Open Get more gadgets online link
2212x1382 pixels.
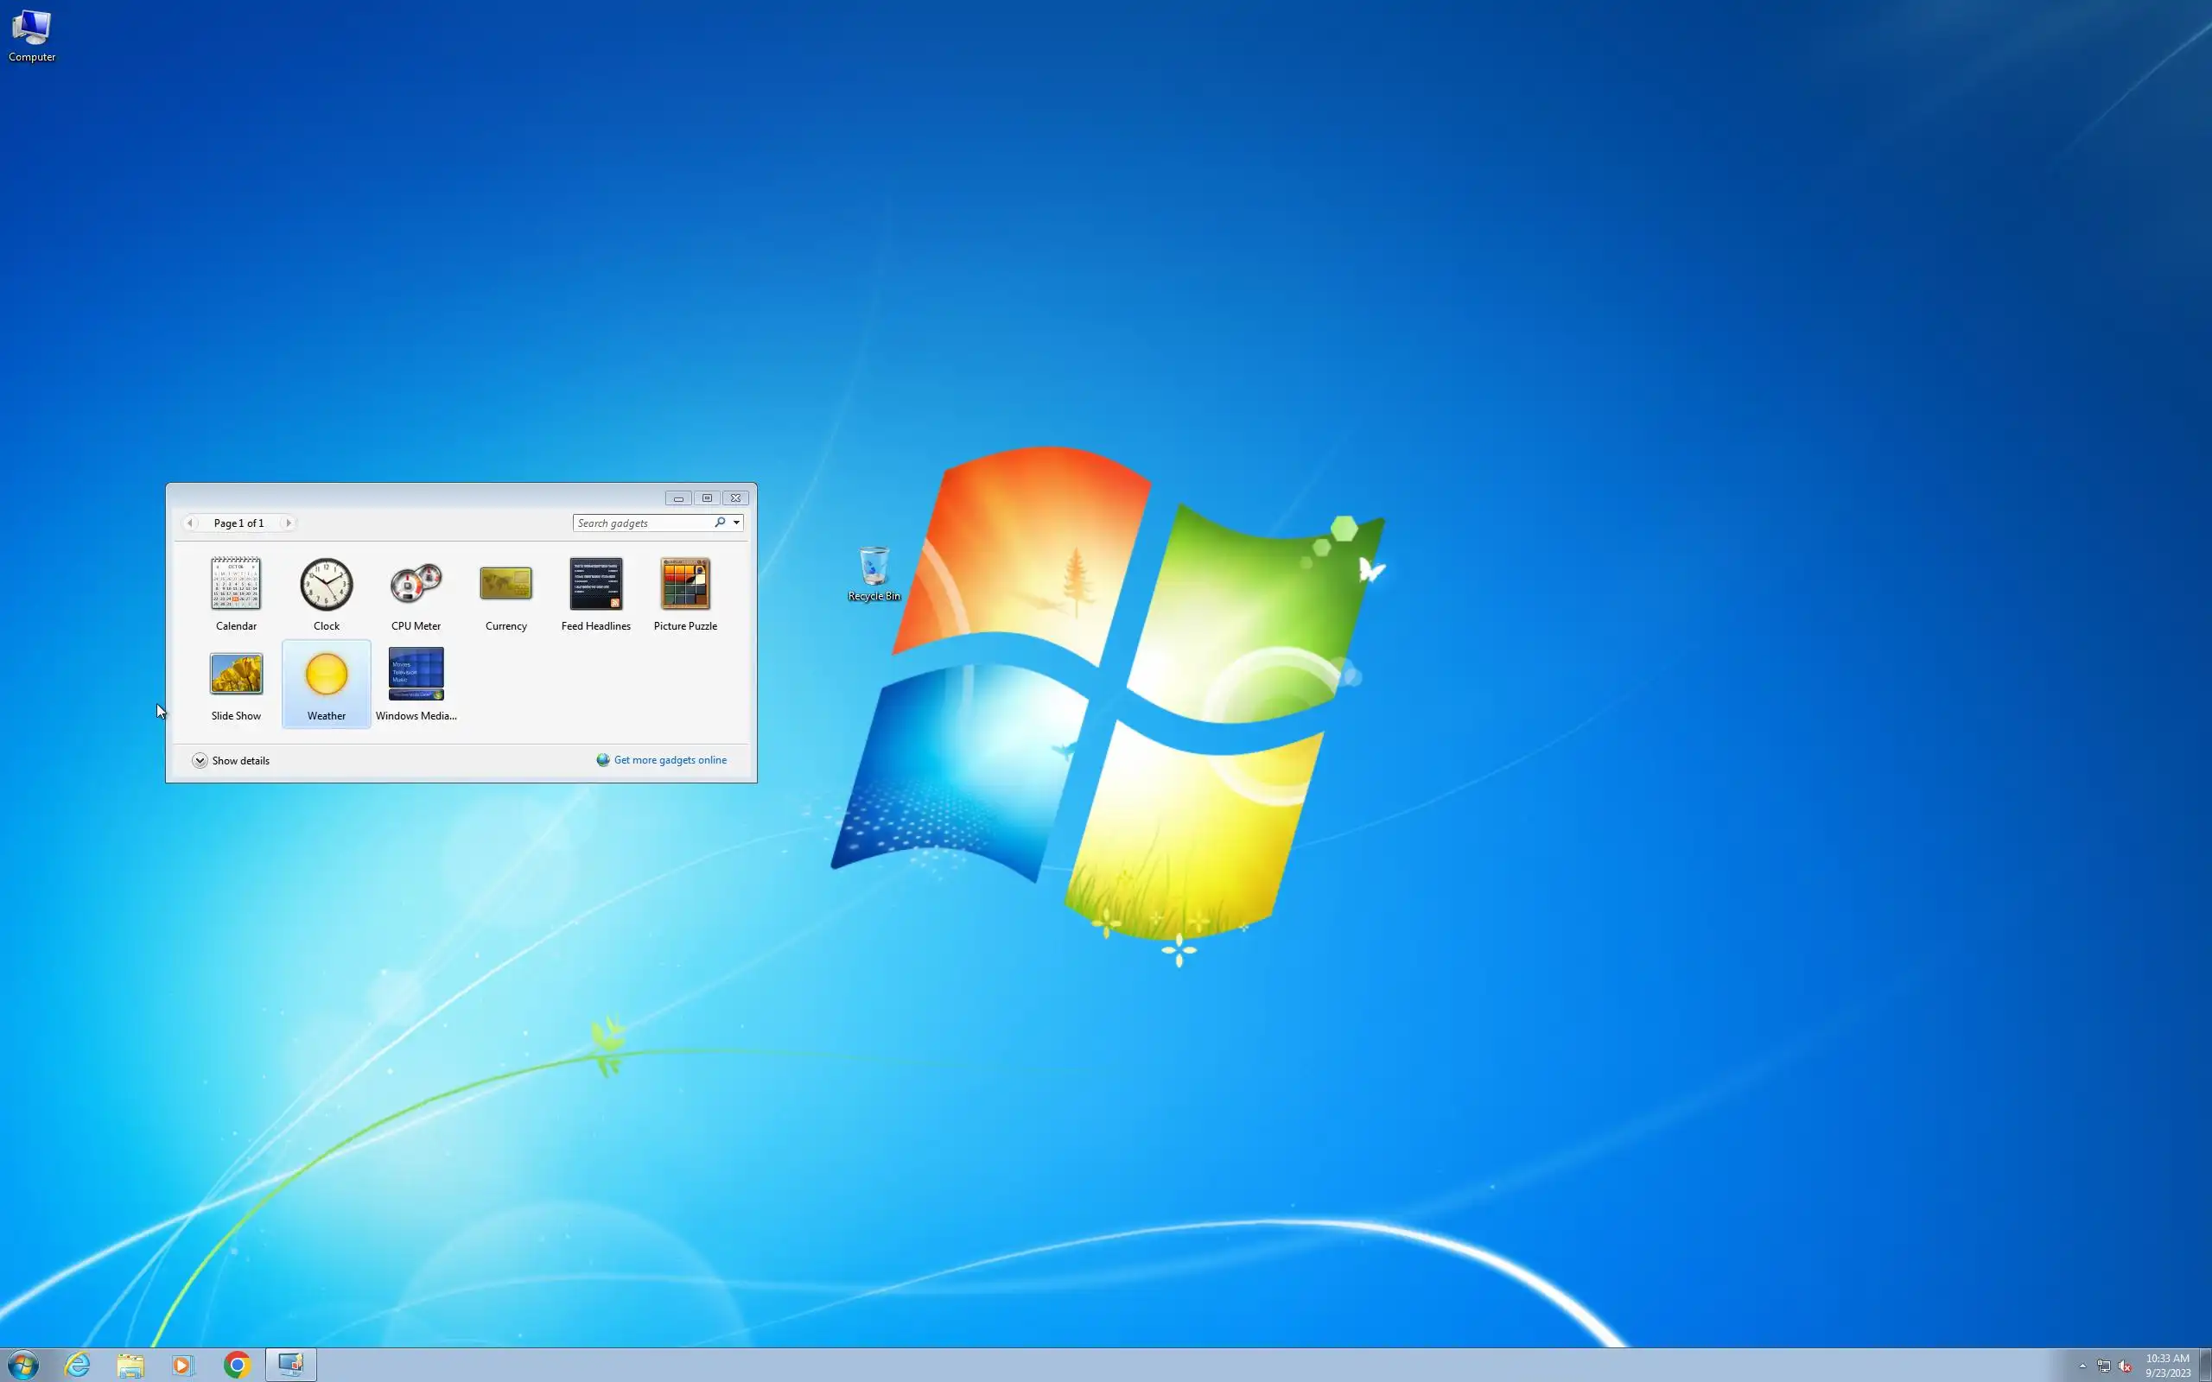tap(670, 759)
